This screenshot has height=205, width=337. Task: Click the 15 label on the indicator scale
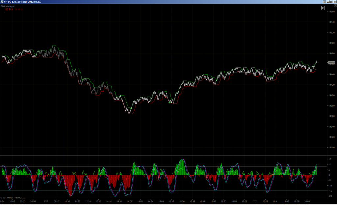click(x=330, y=159)
